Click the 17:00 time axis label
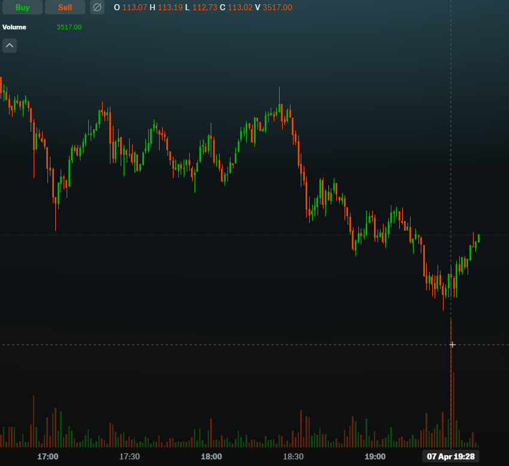This screenshot has width=509, height=466. point(48,456)
